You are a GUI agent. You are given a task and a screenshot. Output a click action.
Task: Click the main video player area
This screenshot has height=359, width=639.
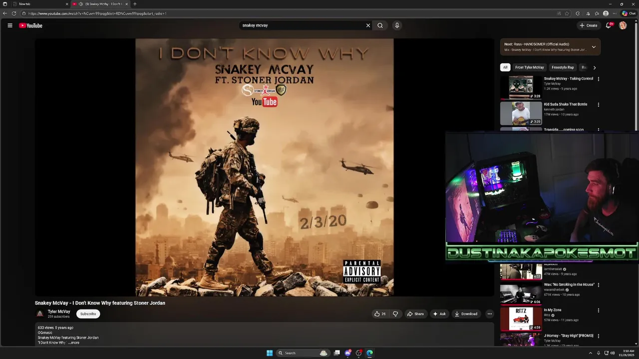point(265,168)
